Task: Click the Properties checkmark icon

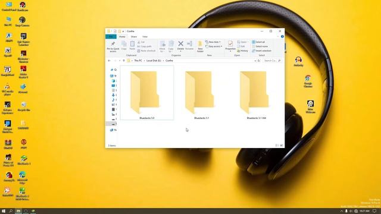Action: (x=230, y=43)
